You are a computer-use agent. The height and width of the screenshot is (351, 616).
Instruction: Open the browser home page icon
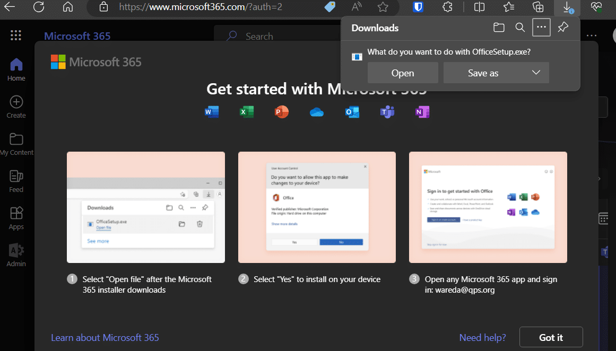[68, 7]
